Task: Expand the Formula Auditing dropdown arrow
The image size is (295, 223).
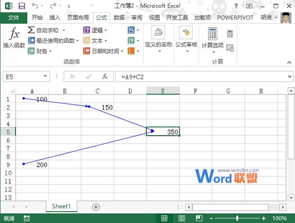Action: point(187,51)
